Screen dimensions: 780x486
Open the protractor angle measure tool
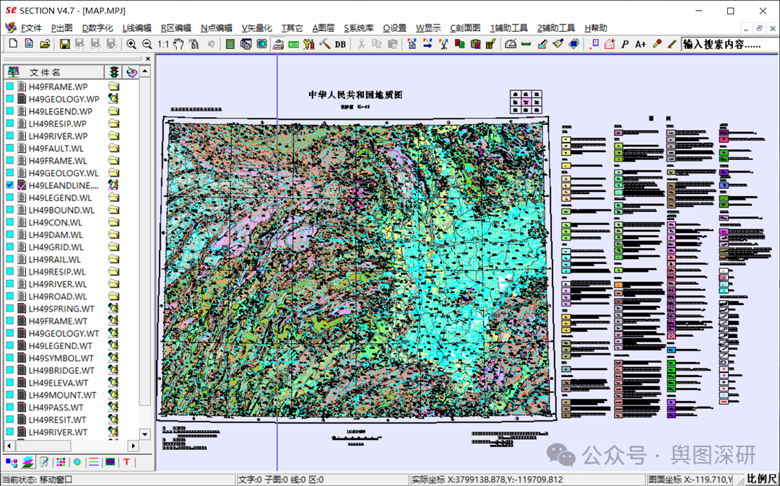click(x=511, y=44)
